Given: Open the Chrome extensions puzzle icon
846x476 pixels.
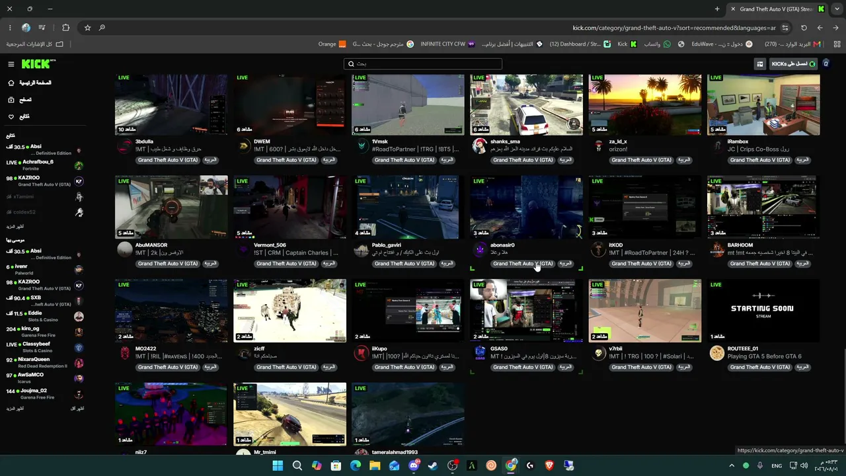Looking at the screenshot, I should click(65, 28).
